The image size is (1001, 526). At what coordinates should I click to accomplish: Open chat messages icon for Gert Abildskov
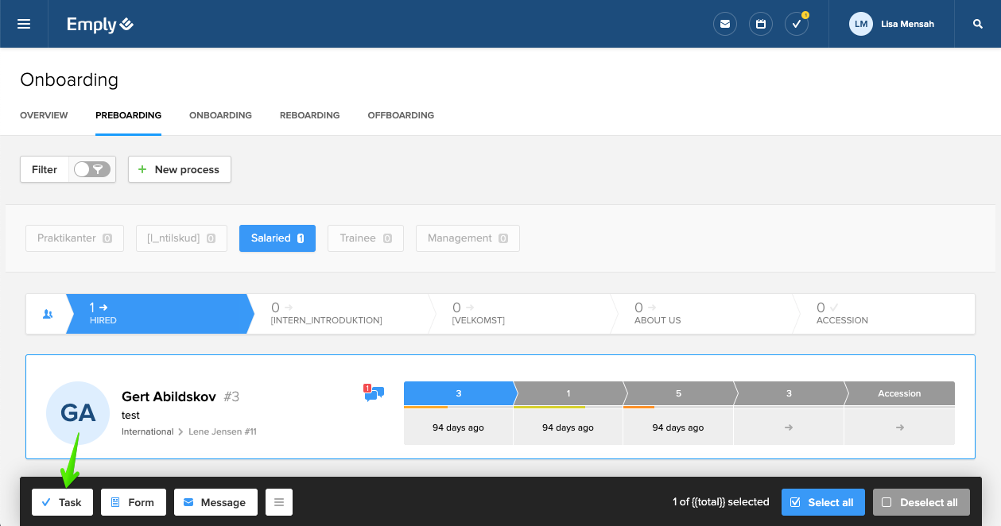click(x=374, y=393)
